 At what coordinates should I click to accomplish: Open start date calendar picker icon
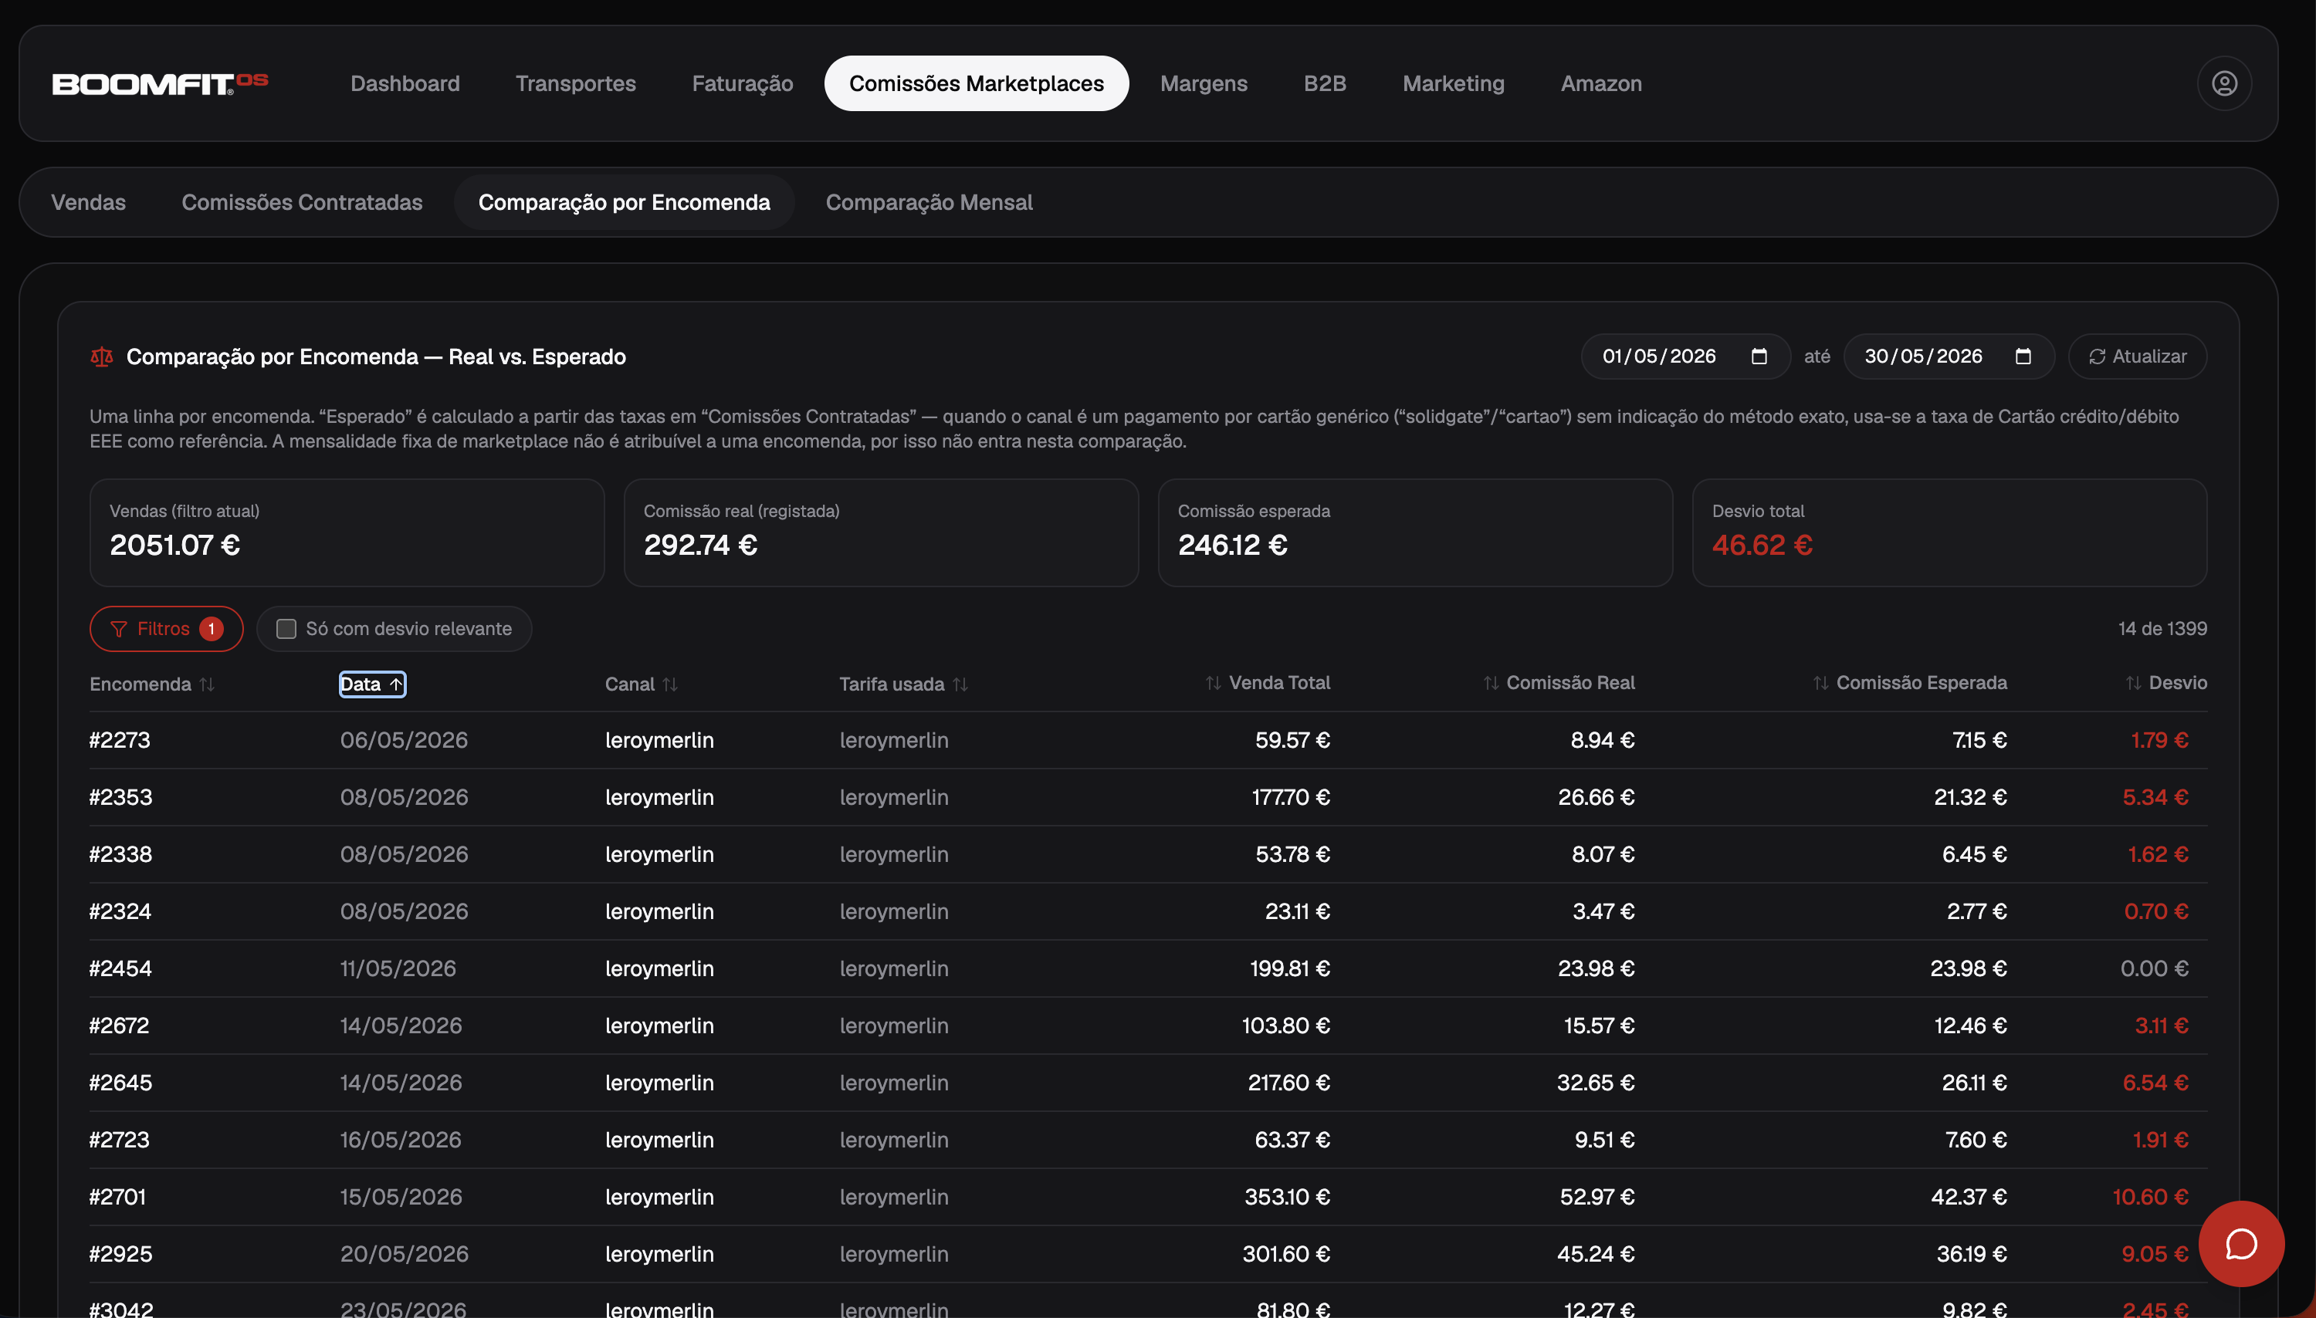pos(1759,357)
